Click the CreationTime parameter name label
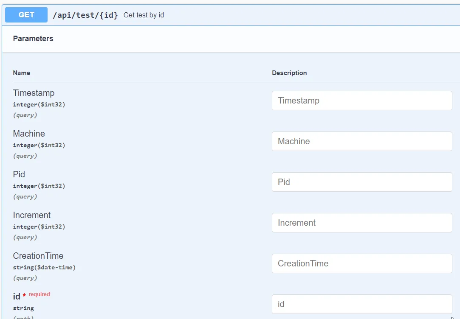Viewport: 460px width, 319px height. (x=38, y=256)
